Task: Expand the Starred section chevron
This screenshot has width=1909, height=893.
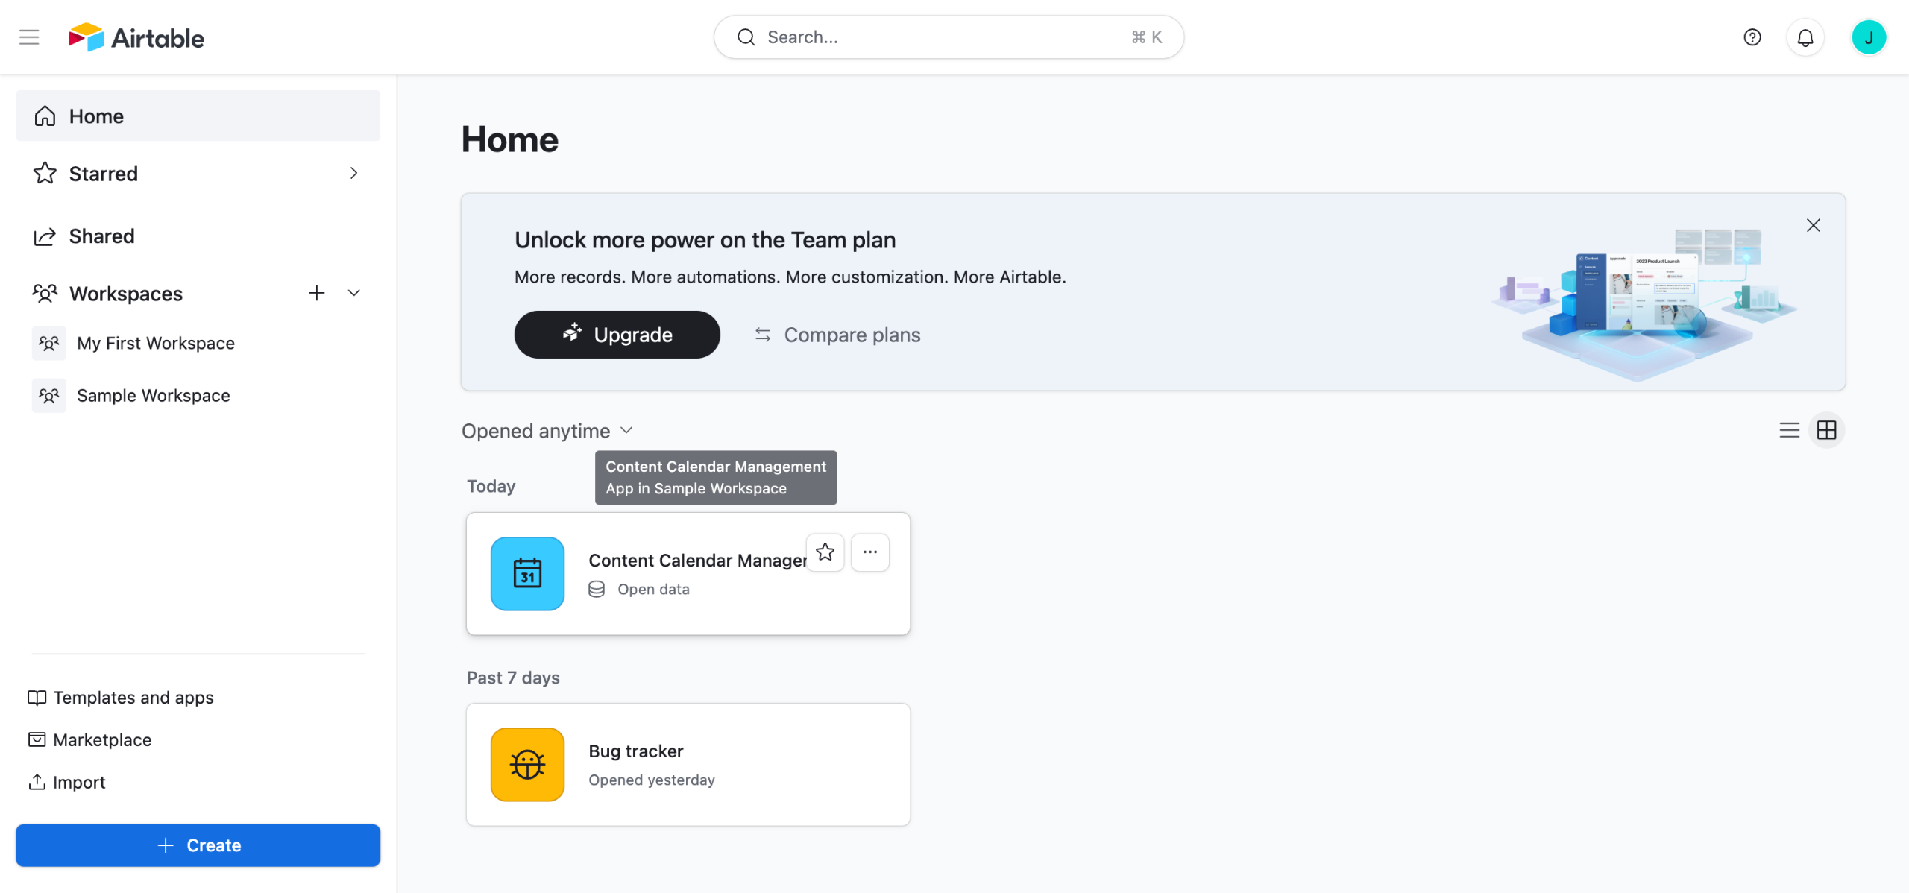Action: pos(353,173)
